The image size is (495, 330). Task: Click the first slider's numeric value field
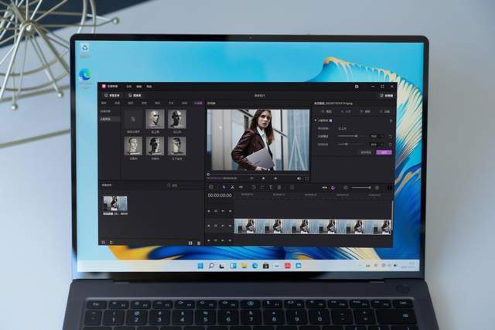tap(377, 136)
